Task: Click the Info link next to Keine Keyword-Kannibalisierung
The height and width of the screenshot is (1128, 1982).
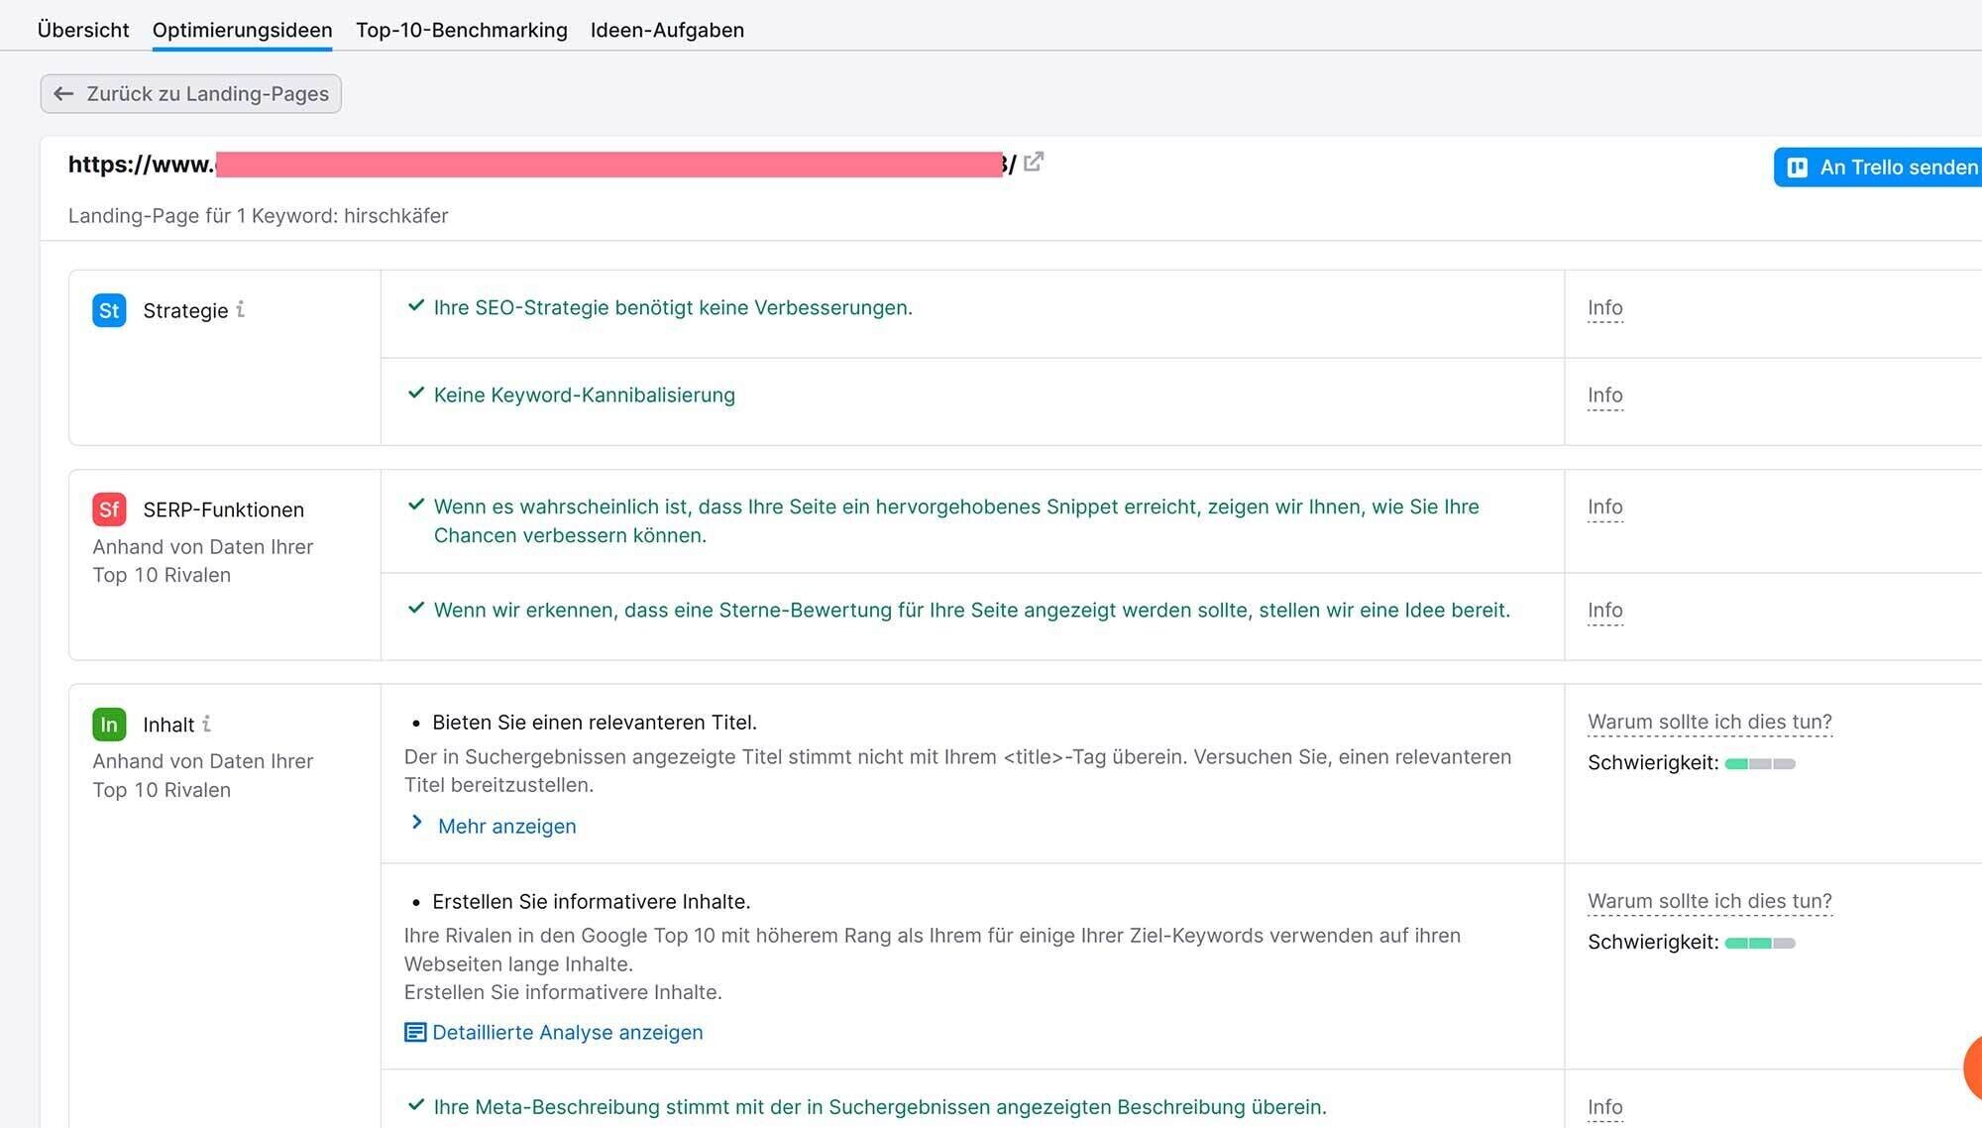Action: click(x=1603, y=394)
